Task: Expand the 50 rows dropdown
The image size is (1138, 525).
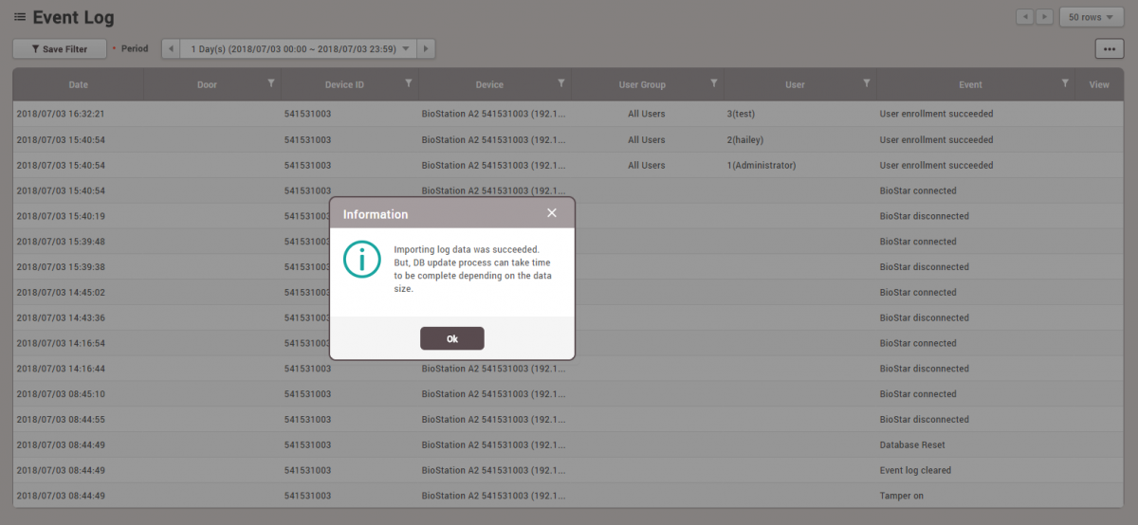Action: (x=1091, y=17)
